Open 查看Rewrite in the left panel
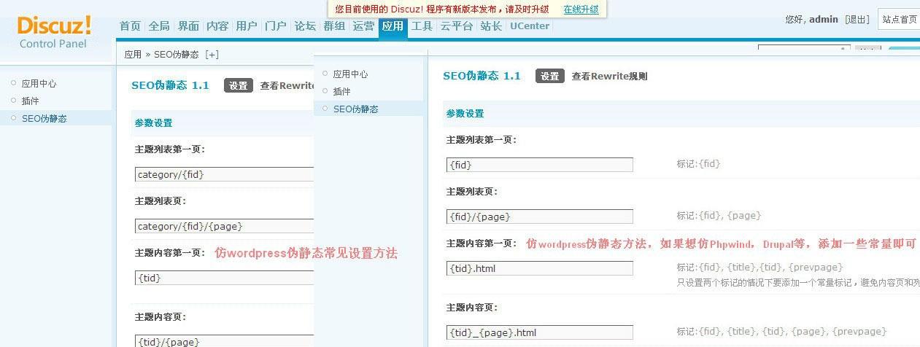 coord(287,85)
